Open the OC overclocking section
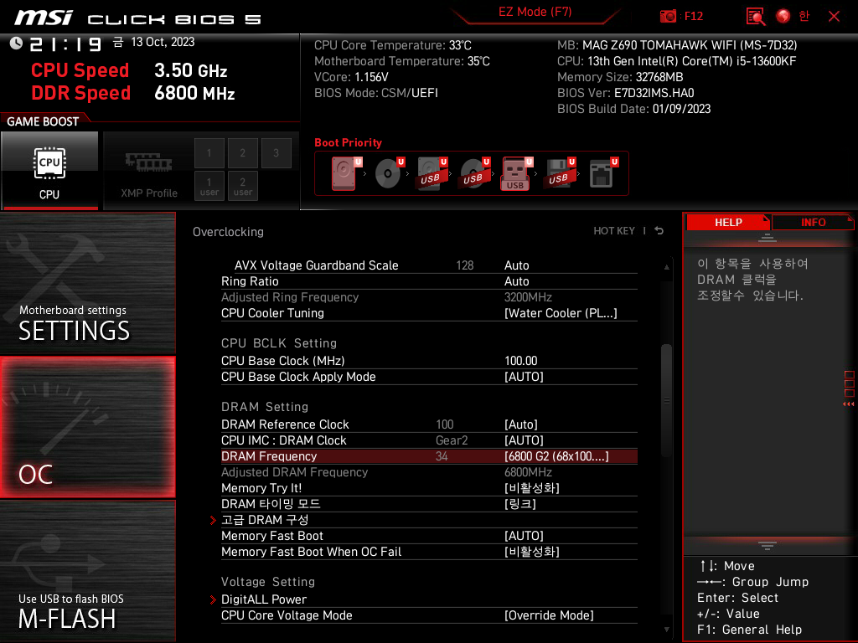Viewport: 858px width, 643px height. coord(87,427)
